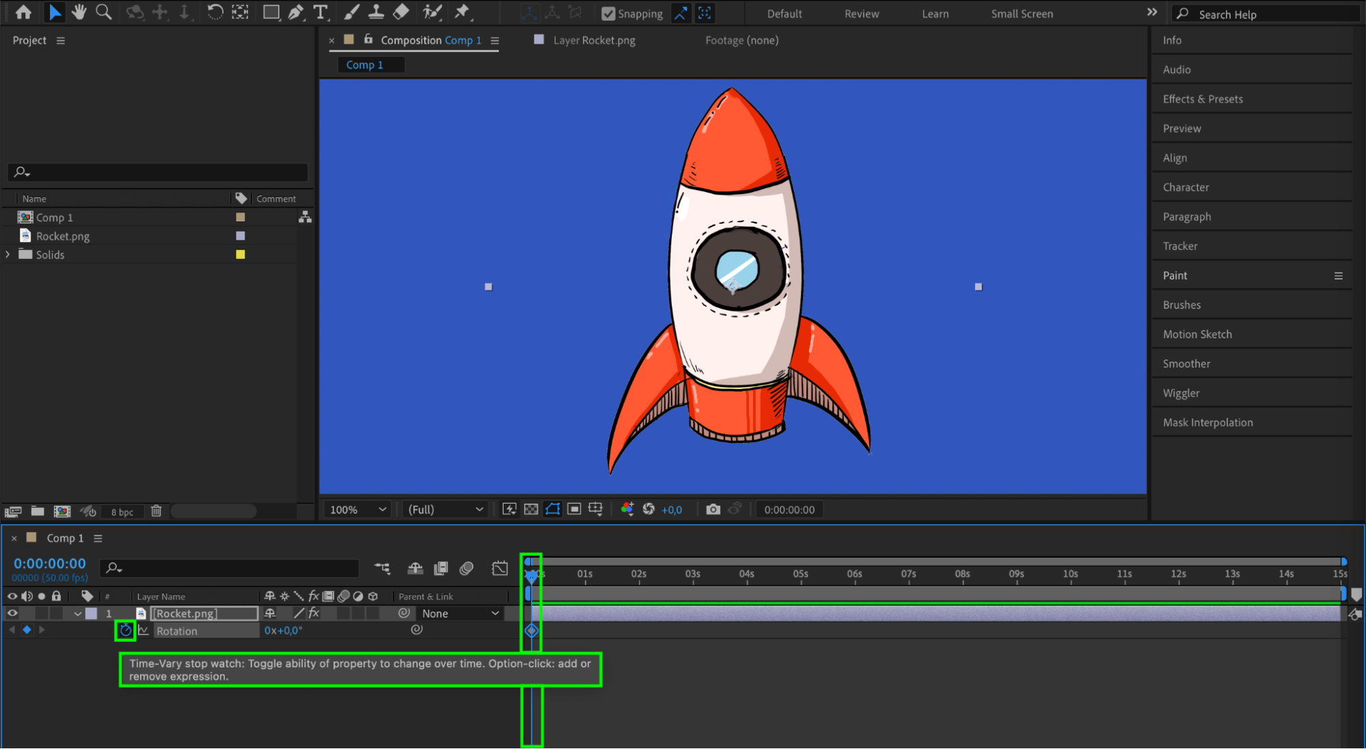Click the yellow Solids label swatch

pos(241,254)
